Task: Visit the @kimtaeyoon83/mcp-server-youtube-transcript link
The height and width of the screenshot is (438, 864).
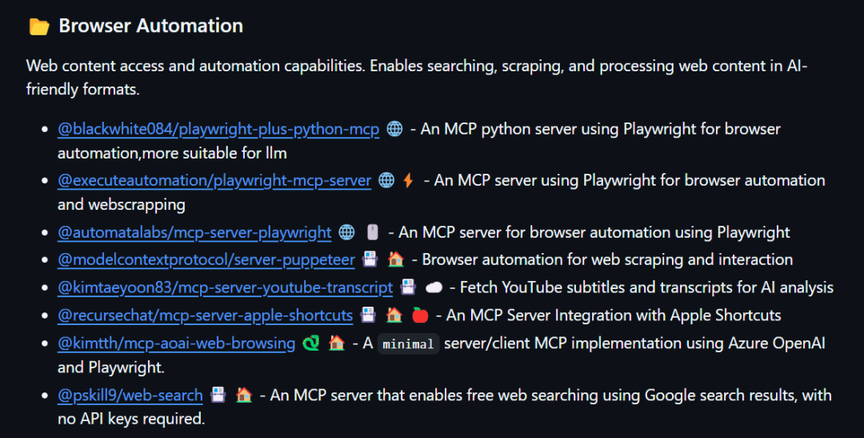Action: point(226,287)
